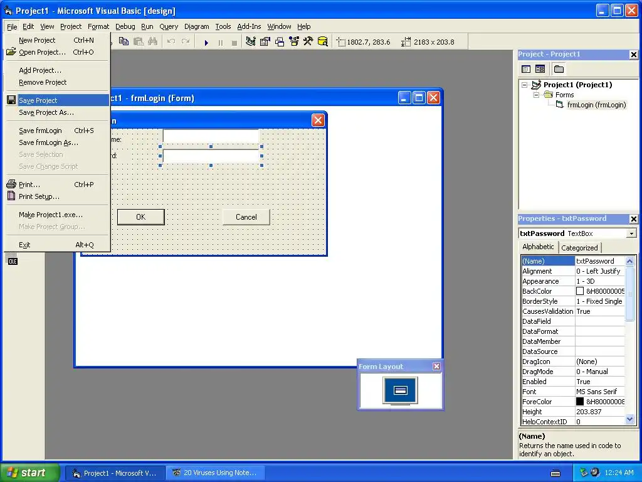Viewport: 642px width, 482px height.
Task: Start the program with the Run arrow
Action: (206, 42)
